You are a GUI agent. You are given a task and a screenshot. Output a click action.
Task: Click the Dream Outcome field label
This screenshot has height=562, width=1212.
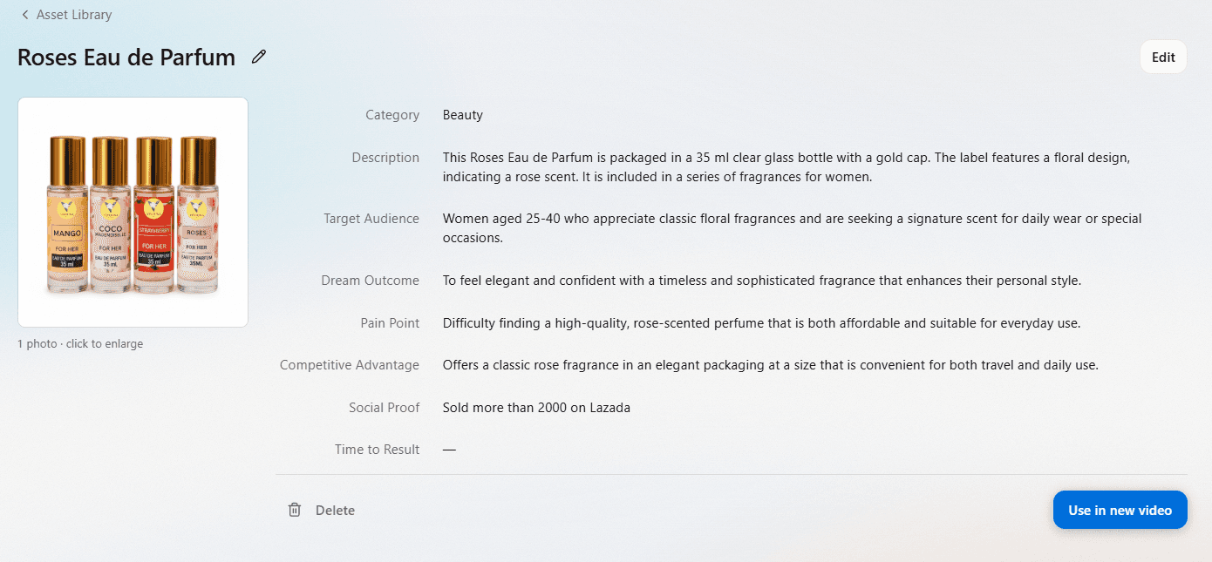(370, 281)
